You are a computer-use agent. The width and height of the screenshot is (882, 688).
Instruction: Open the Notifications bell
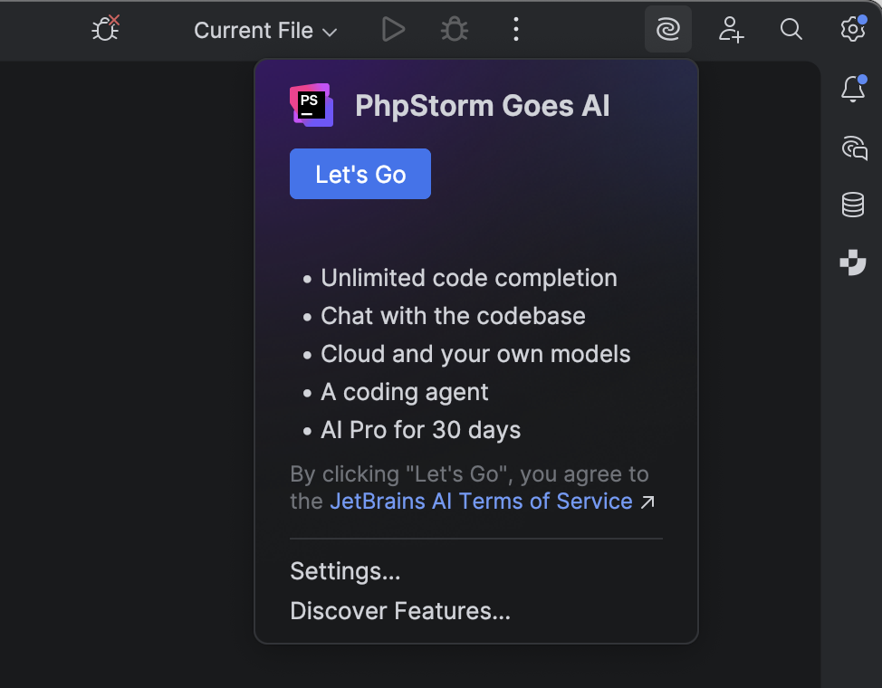pyautogui.click(x=852, y=90)
